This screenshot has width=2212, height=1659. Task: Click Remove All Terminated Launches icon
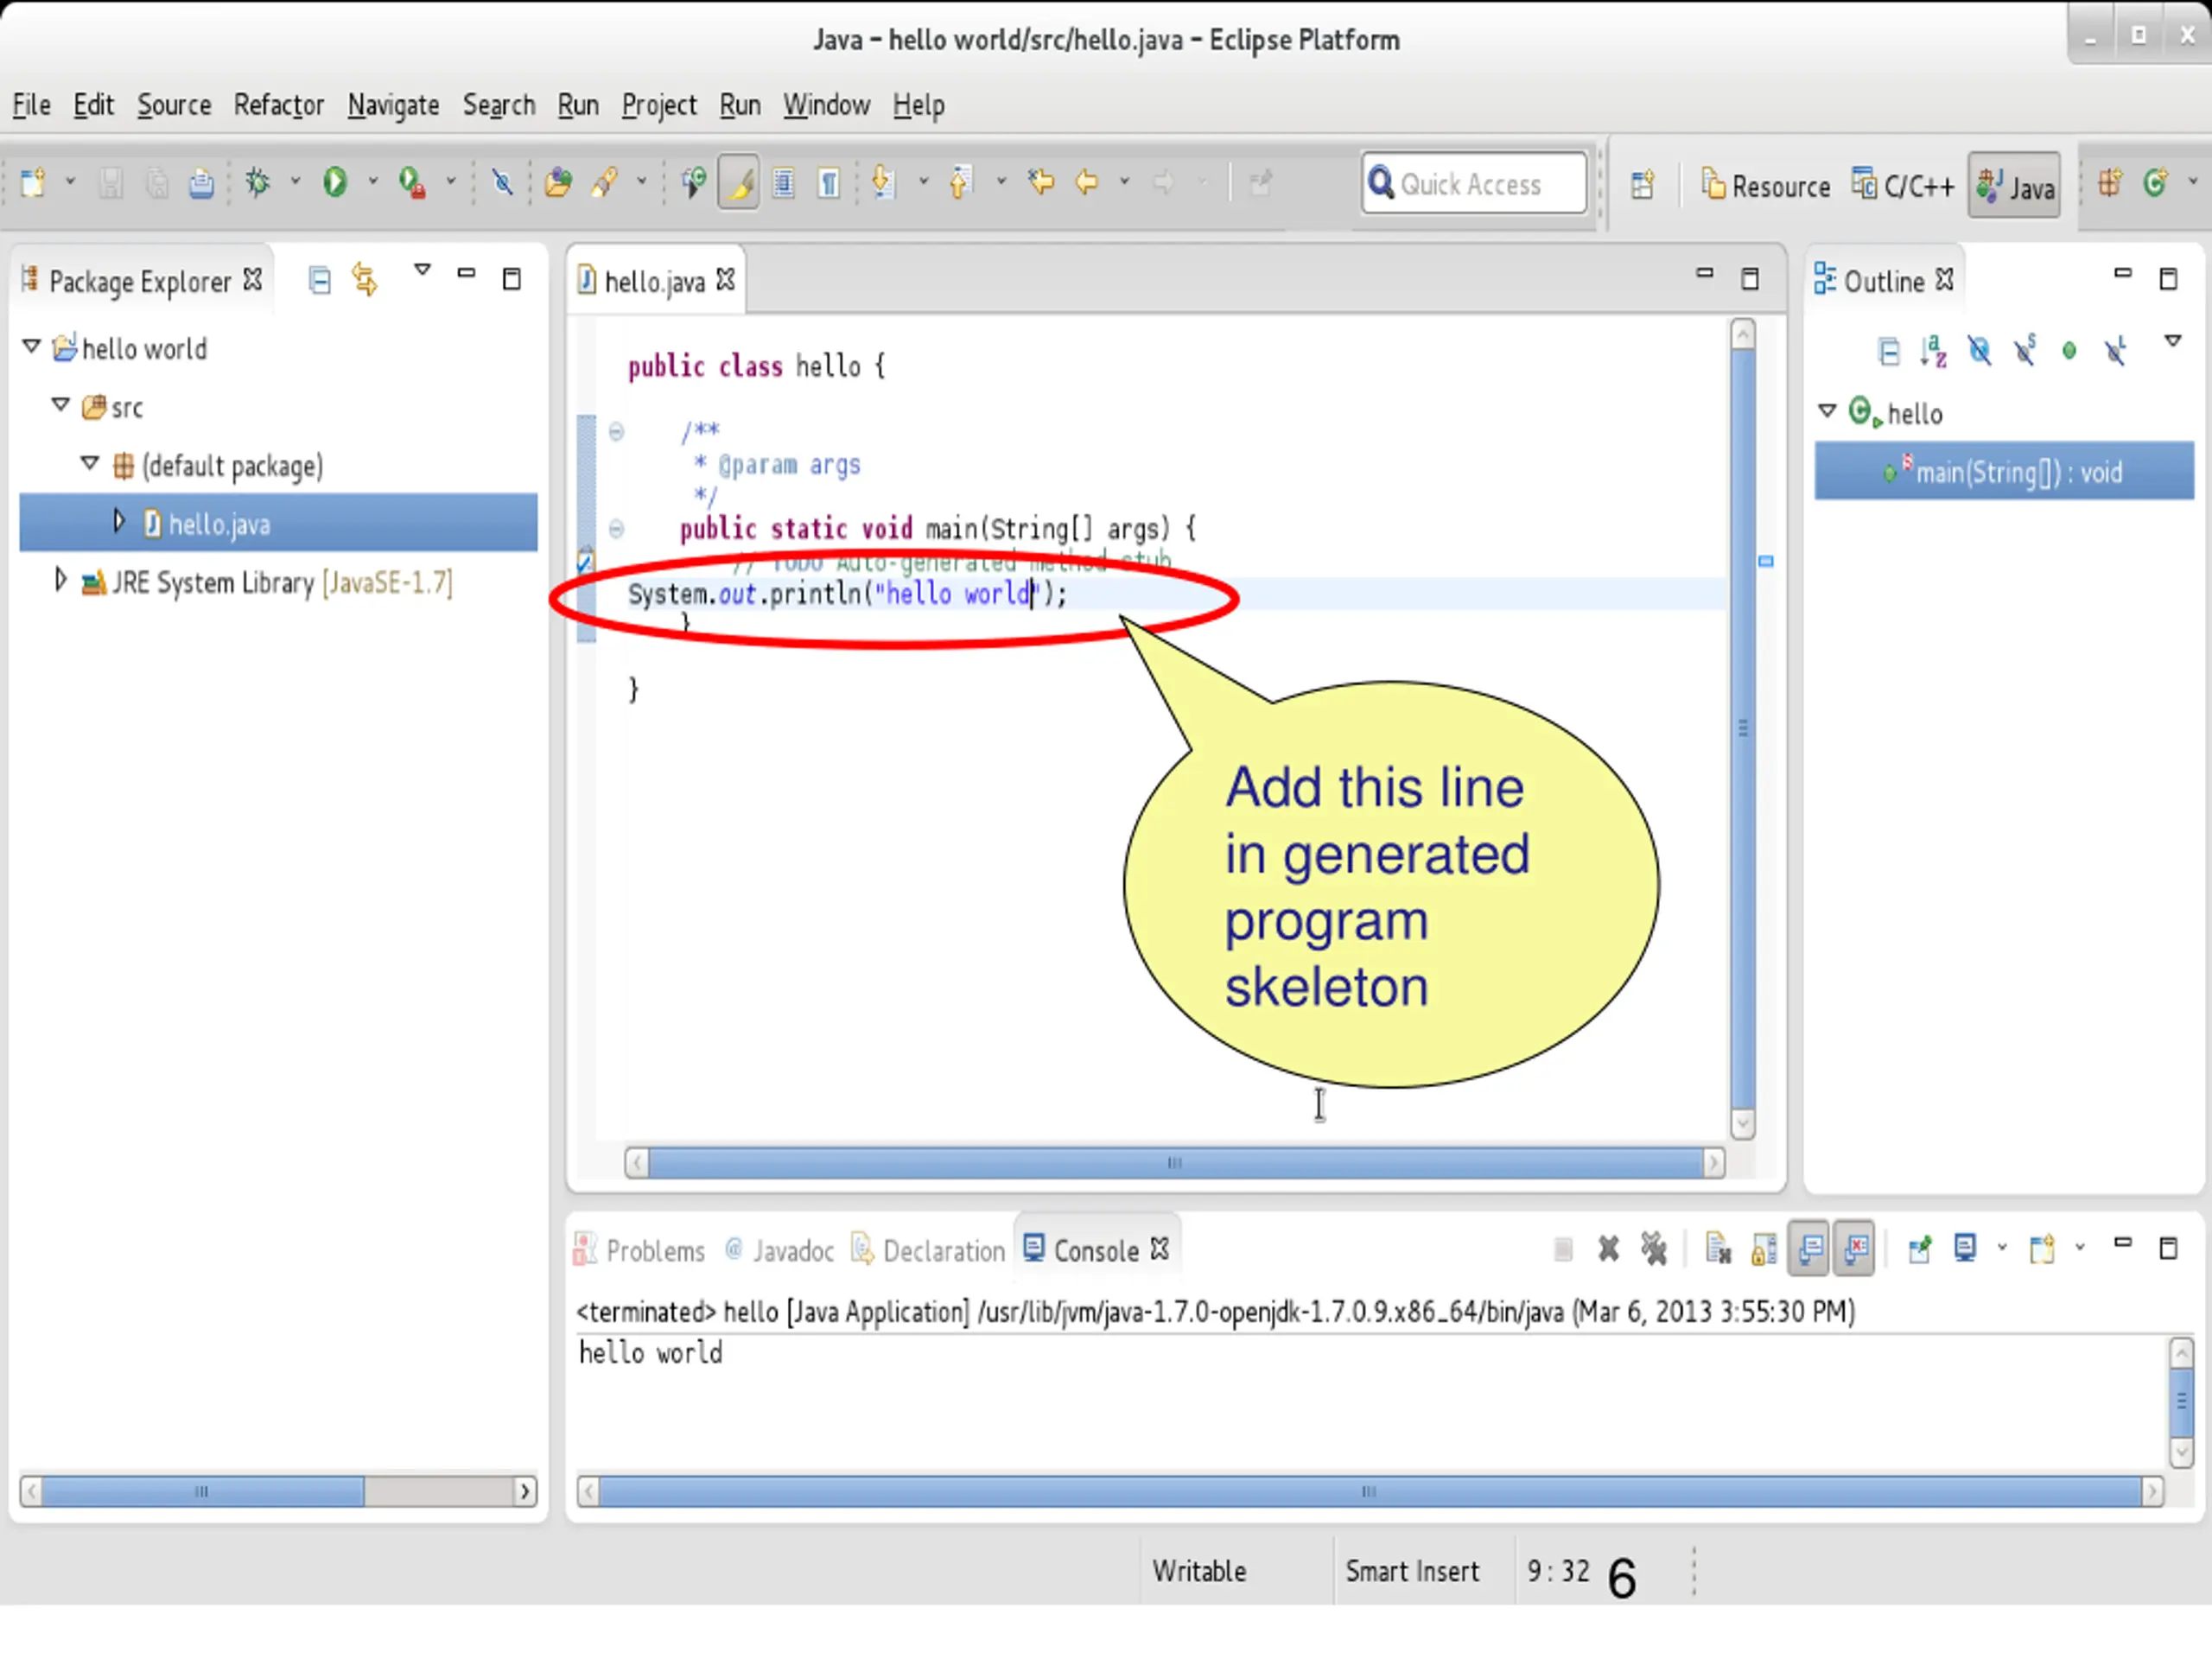pos(1654,1250)
